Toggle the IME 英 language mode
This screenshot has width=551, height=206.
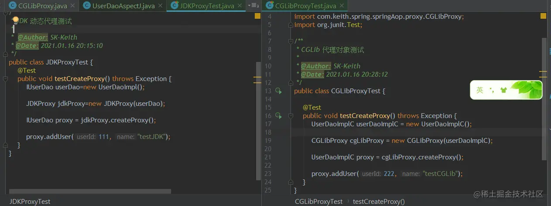480,90
